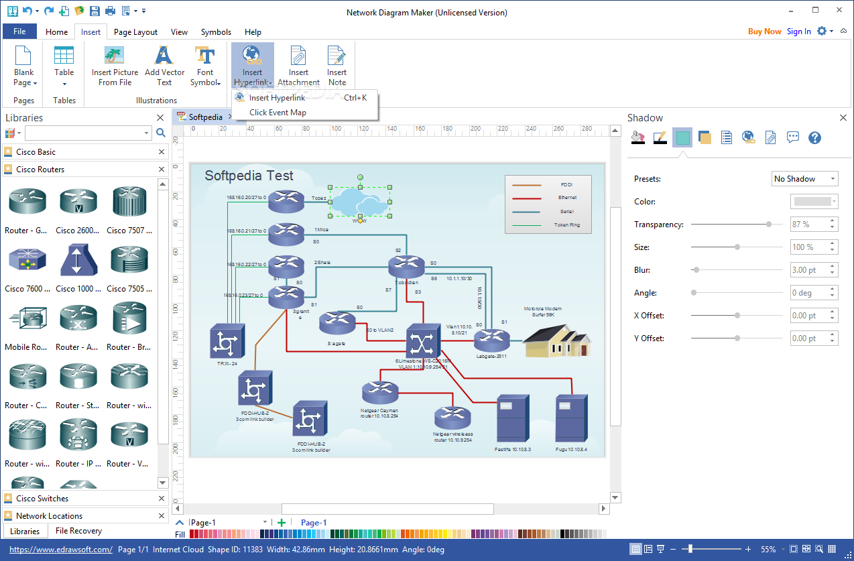Screen dimensions: 854x561
Task: Expand the Table dropdown in ribbon
Action: click(64, 84)
